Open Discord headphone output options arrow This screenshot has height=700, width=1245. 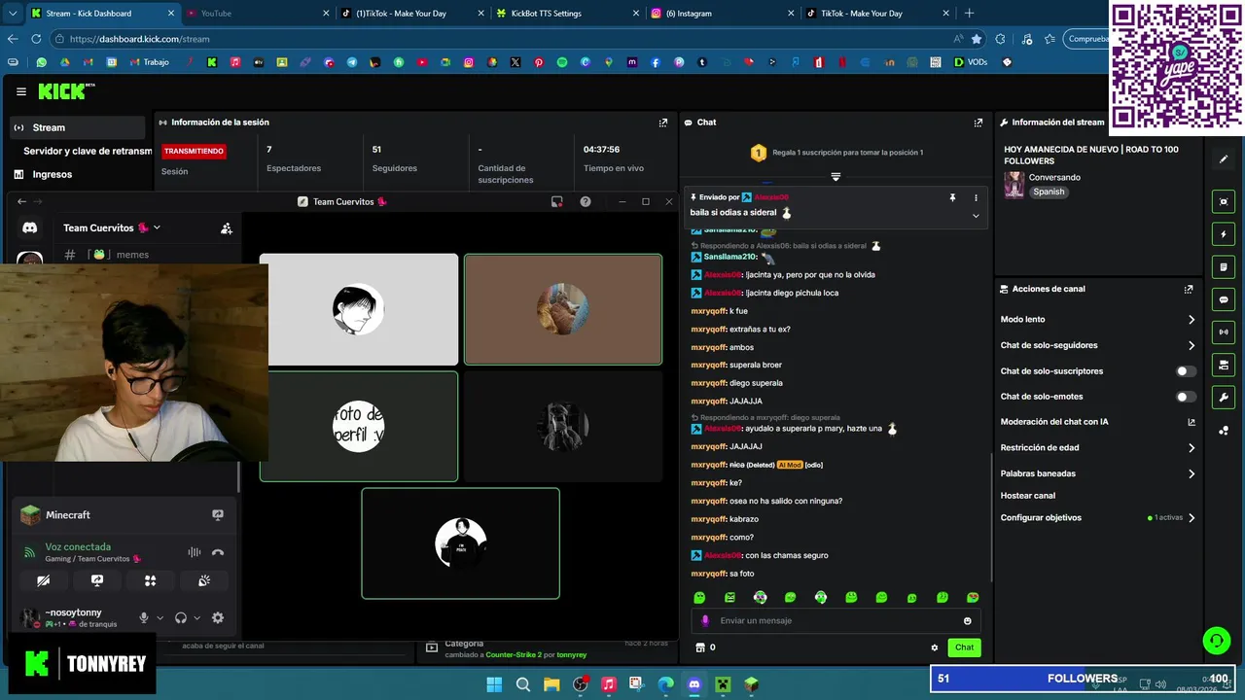(x=196, y=617)
